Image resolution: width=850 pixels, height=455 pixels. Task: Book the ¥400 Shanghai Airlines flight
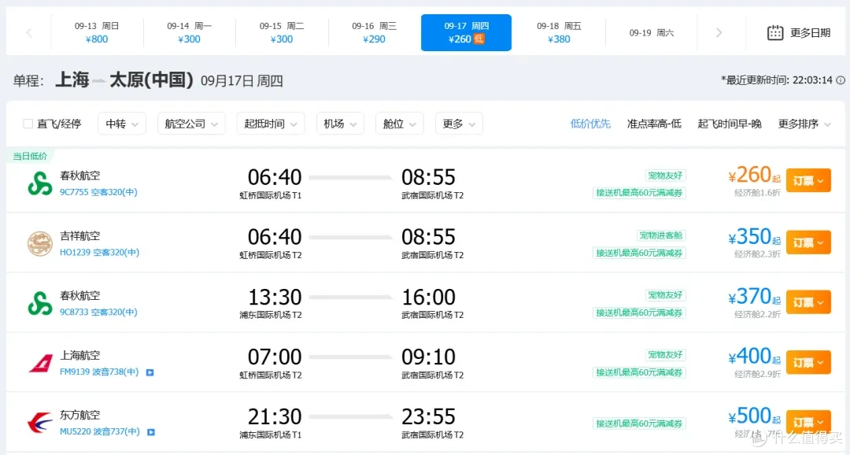pos(808,362)
